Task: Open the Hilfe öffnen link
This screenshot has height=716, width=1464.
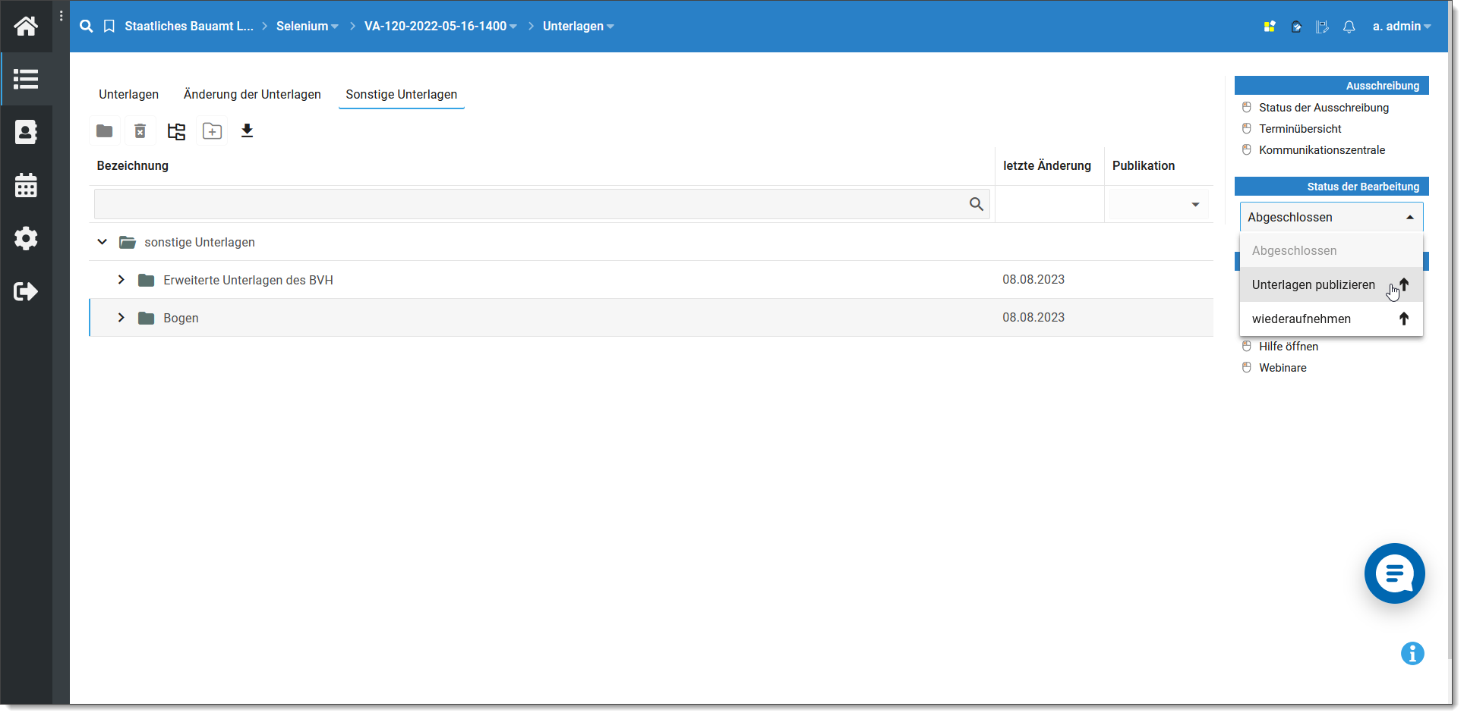Action: click(x=1289, y=347)
